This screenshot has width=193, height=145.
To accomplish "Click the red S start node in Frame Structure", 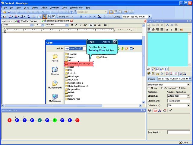I will (9, 120).
